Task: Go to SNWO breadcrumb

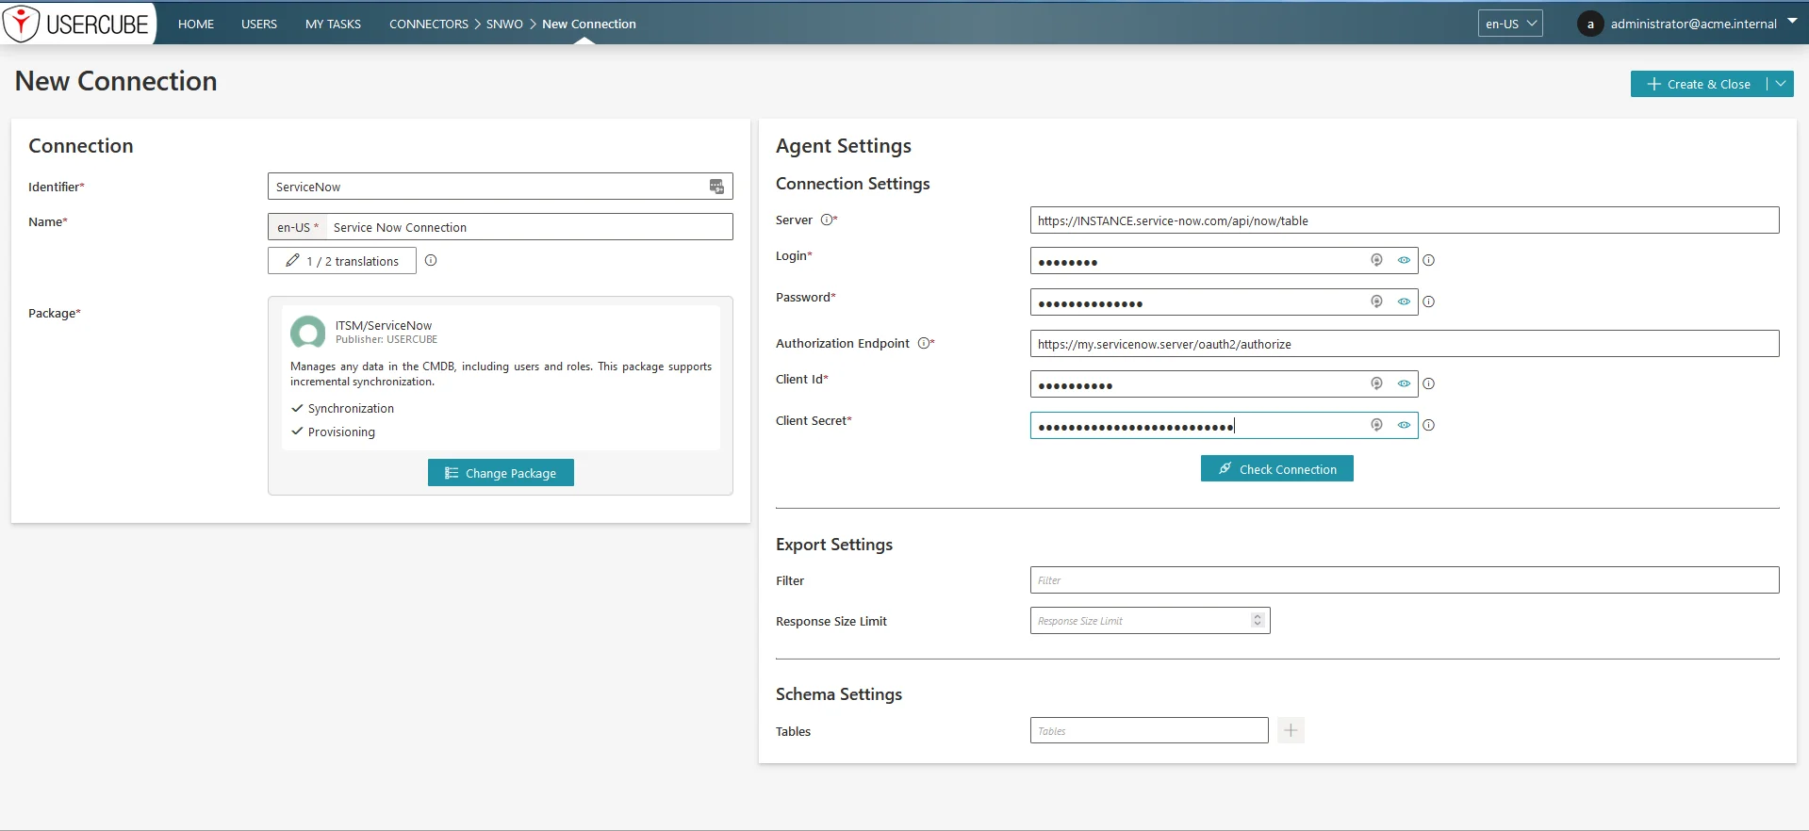Action: point(504,24)
